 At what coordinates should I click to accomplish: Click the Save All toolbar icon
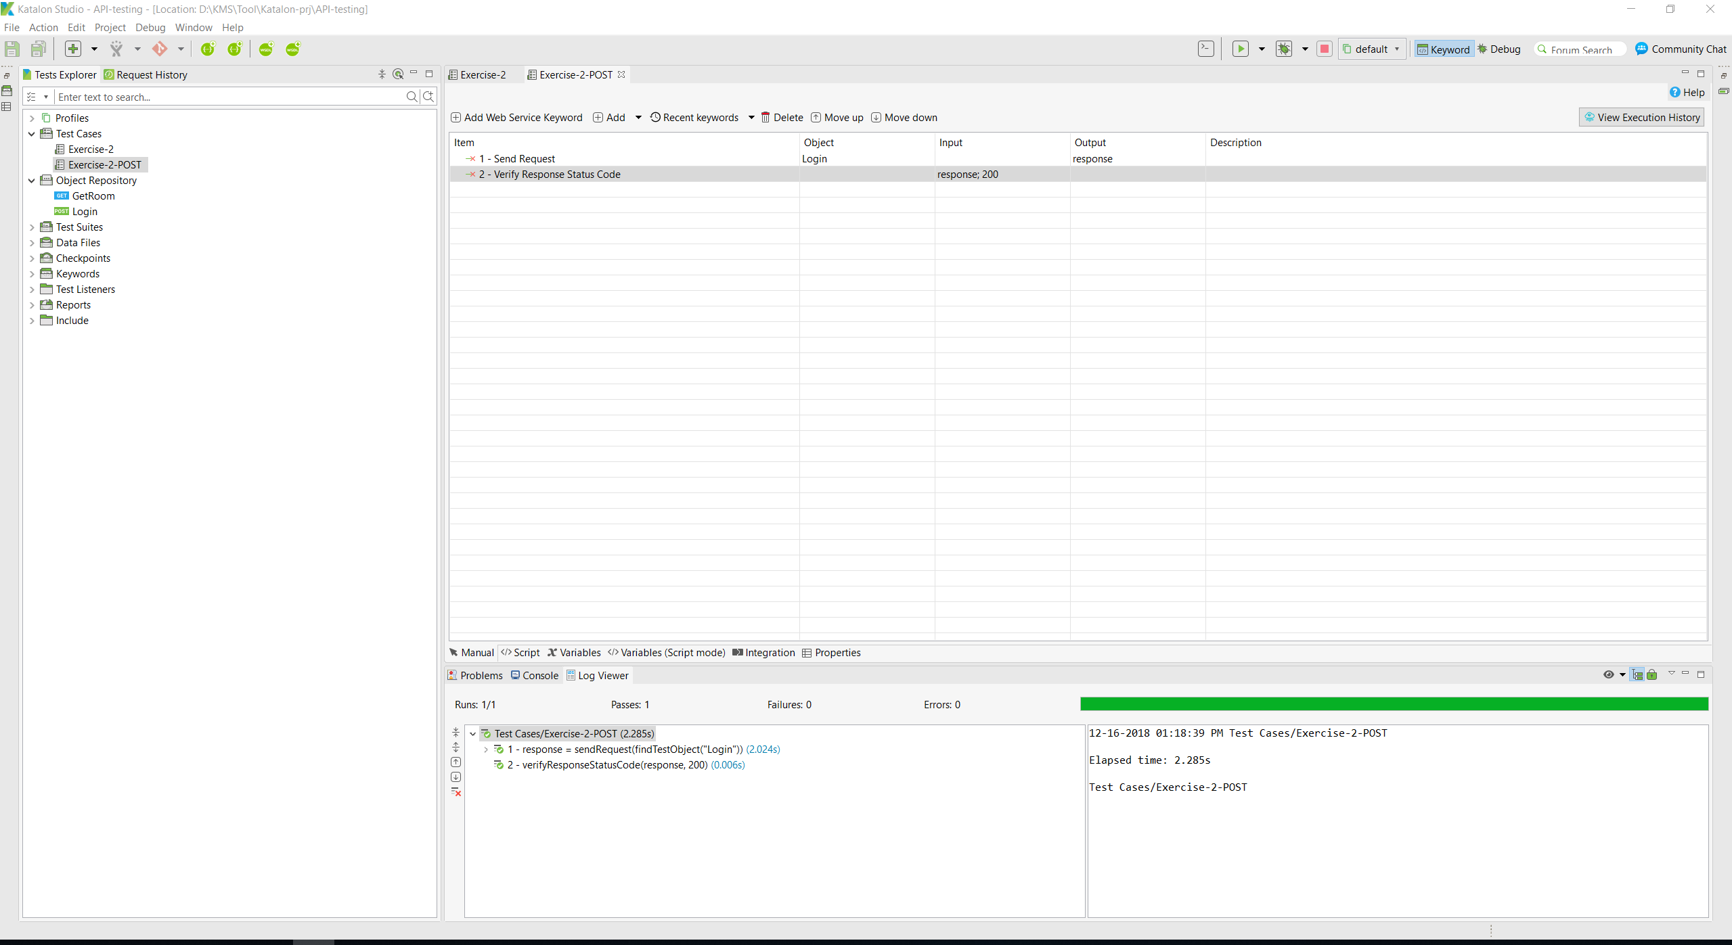(x=39, y=49)
